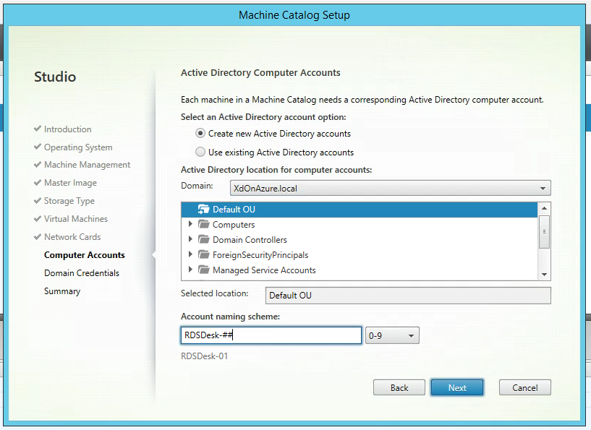Expand the Computers tree node

click(x=191, y=225)
